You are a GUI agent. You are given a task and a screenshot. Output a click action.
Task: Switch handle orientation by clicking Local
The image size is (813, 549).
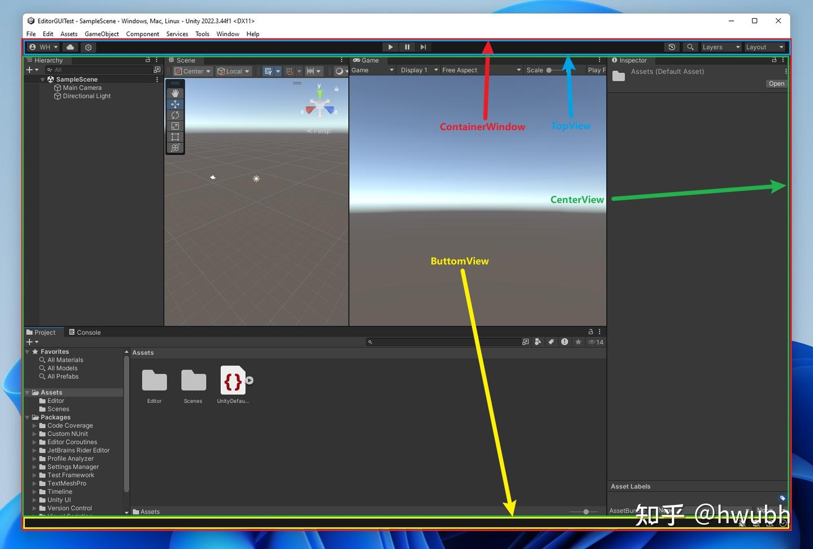233,71
